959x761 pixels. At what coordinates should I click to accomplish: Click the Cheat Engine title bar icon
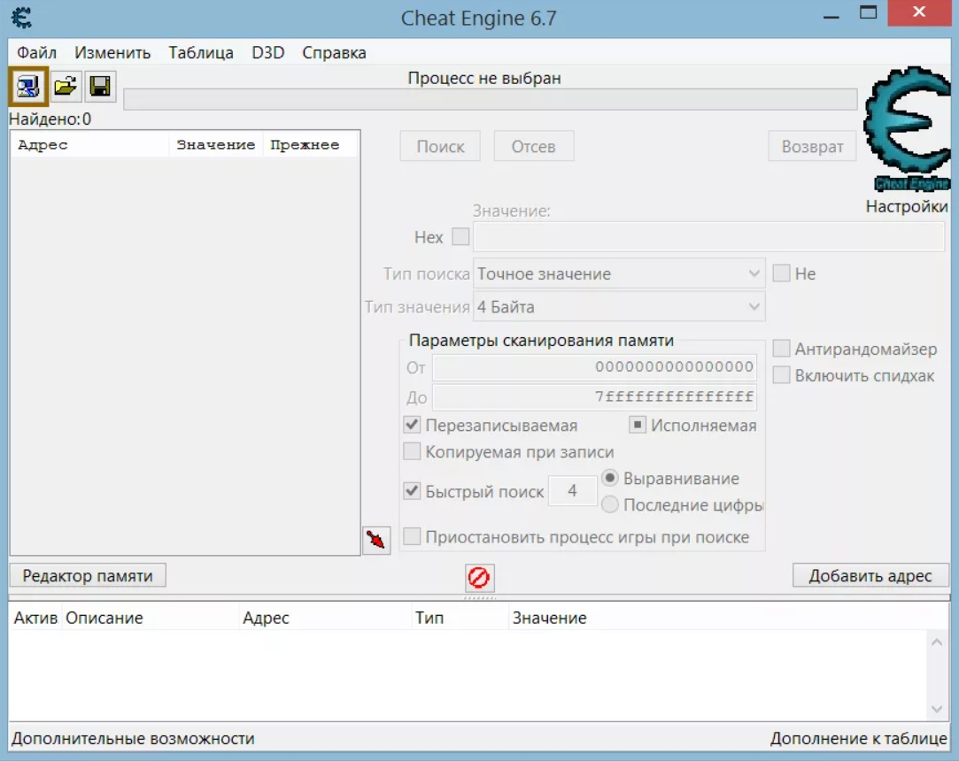(22, 17)
